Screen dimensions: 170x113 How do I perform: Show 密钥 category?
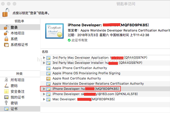pyautogui.click(x=14, y=103)
